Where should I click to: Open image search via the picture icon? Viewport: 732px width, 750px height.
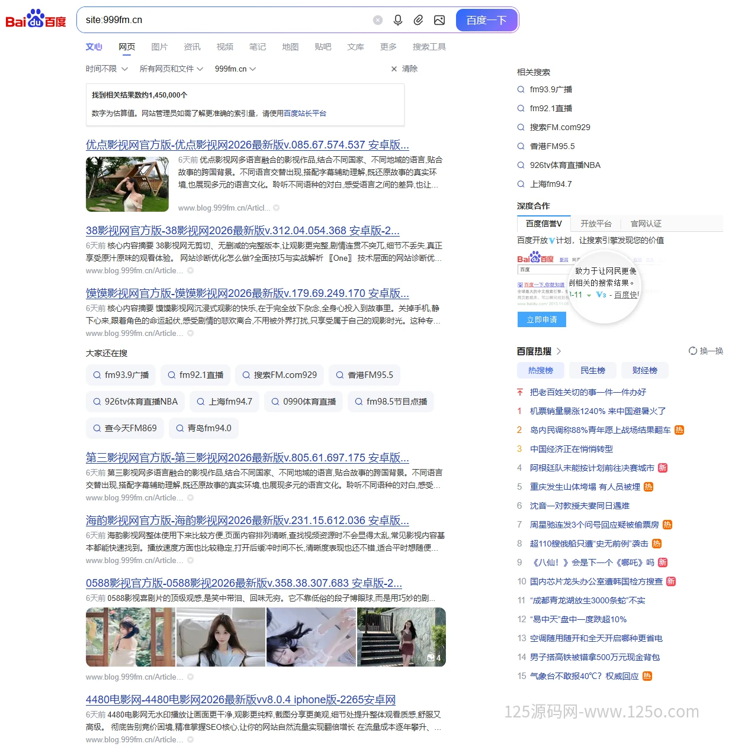point(439,20)
